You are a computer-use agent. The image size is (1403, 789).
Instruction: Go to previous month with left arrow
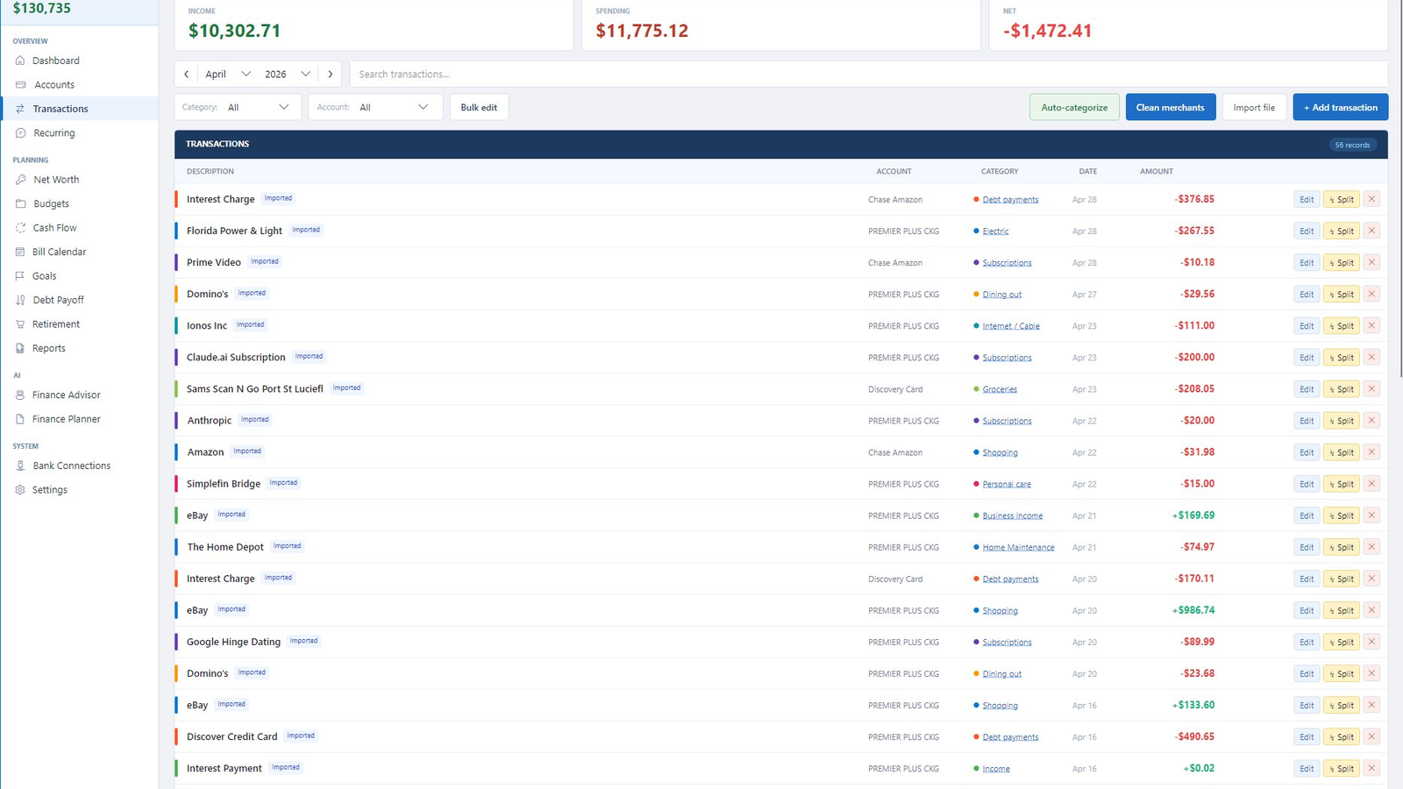click(186, 75)
